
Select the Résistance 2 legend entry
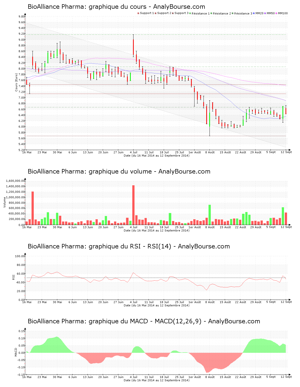(x=221, y=13)
